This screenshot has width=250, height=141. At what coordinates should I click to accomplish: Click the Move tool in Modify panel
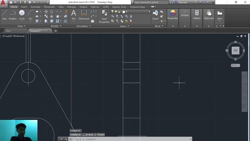click(x=46, y=12)
